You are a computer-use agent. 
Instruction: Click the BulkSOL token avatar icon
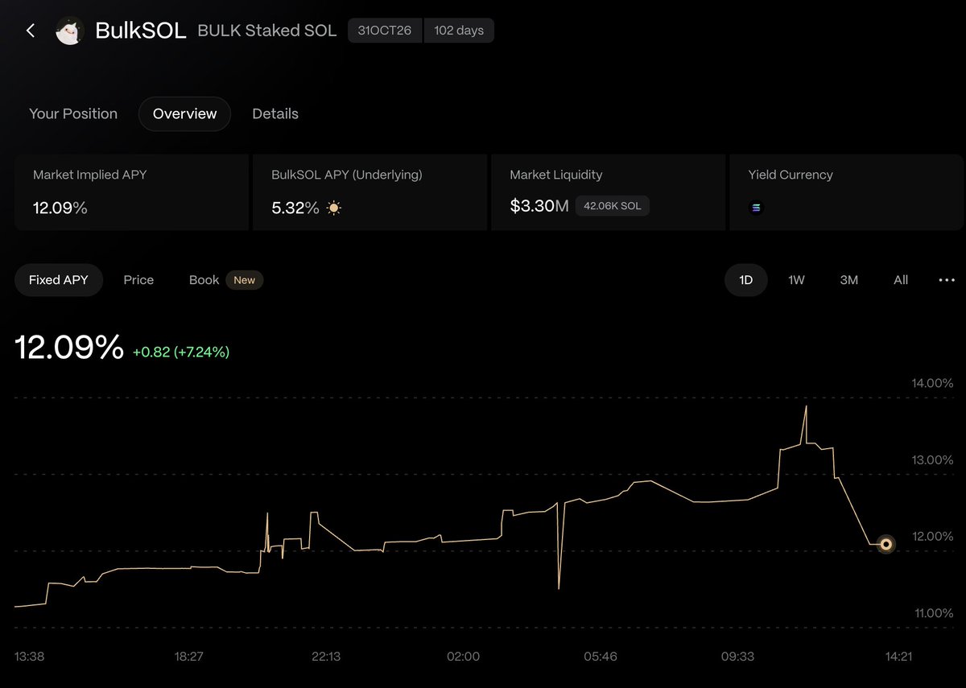tap(69, 31)
